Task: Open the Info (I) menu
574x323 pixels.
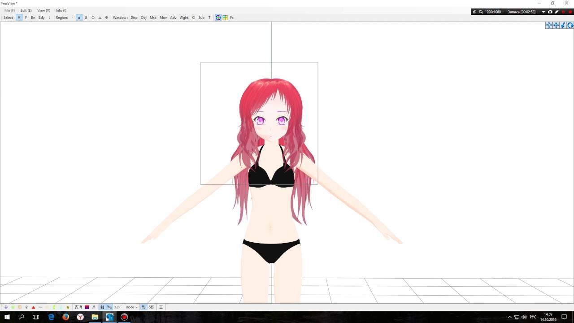Action: pos(61,10)
